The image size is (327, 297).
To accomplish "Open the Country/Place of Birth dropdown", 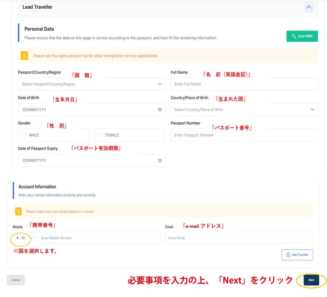I will [x=244, y=110].
